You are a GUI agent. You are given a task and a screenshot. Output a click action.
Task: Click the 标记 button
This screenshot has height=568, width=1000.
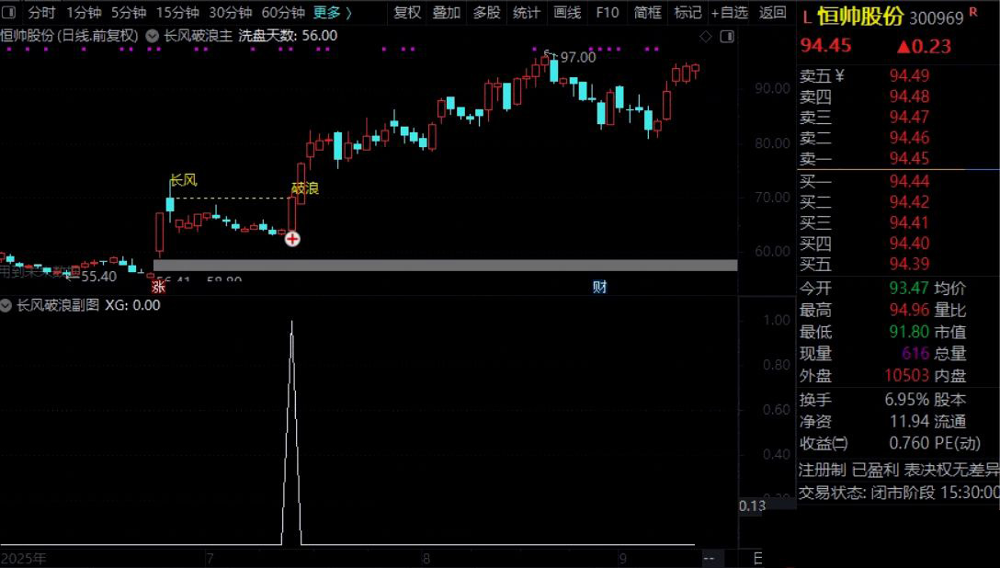687,12
